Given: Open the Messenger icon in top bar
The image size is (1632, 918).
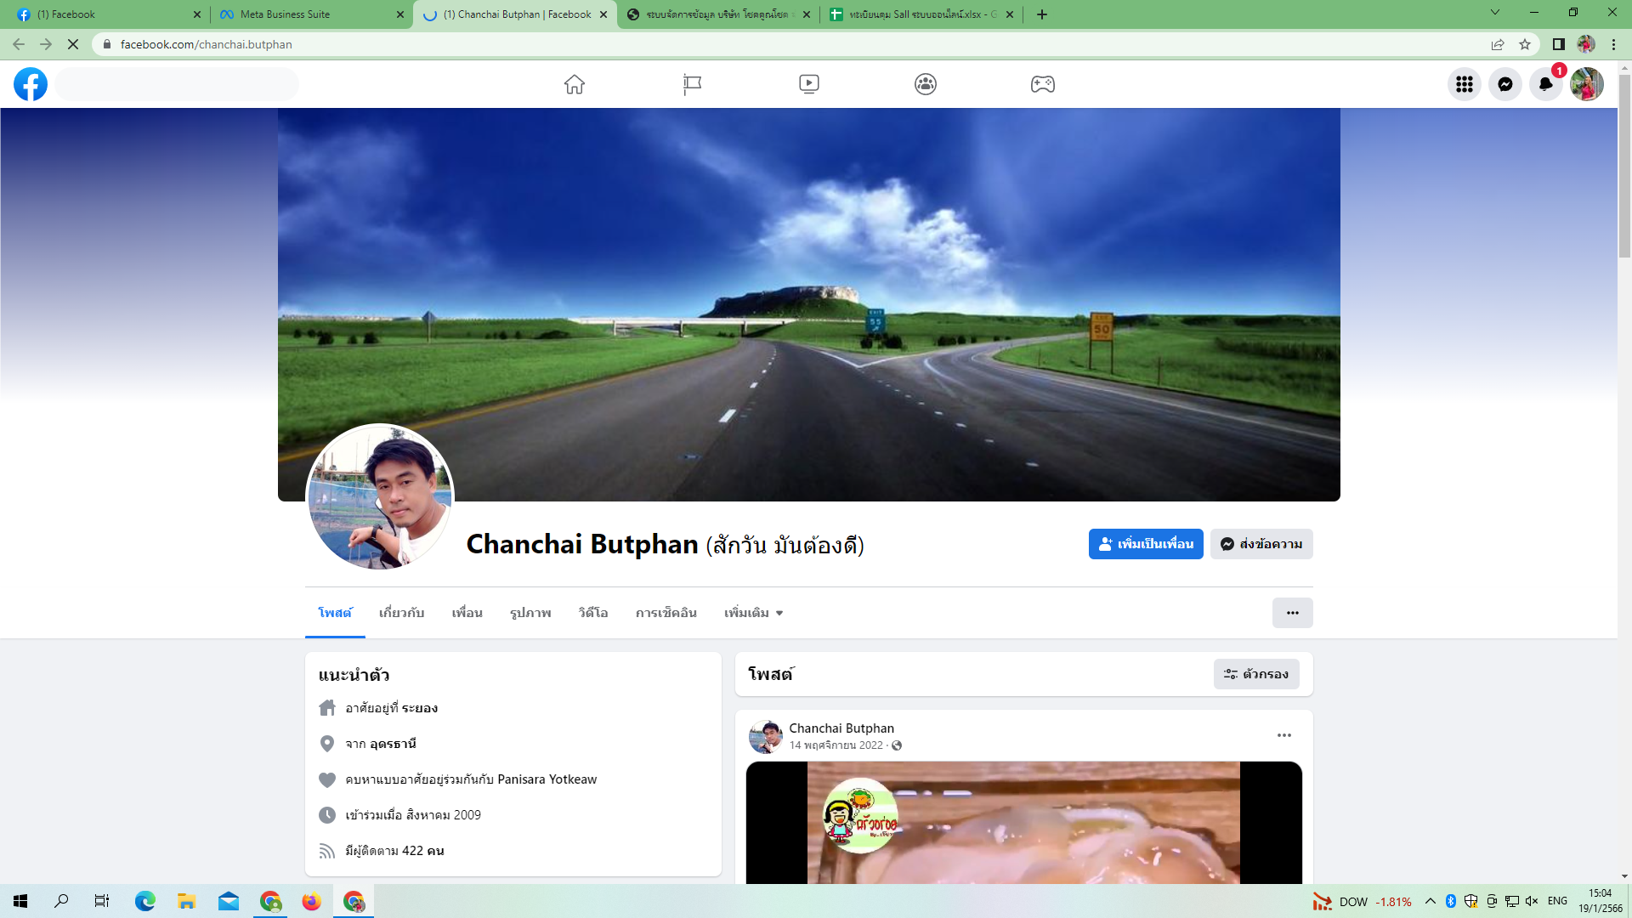Looking at the screenshot, I should pos(1504,84).
